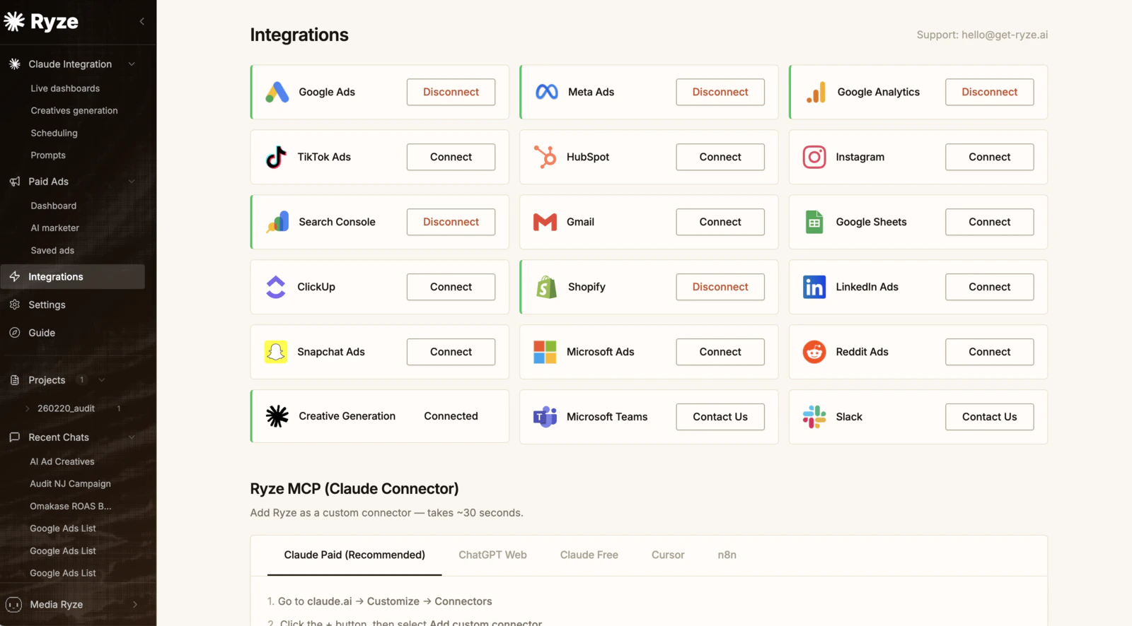Click the LinkedIn Ads logo icon

[x=814, y=287]
